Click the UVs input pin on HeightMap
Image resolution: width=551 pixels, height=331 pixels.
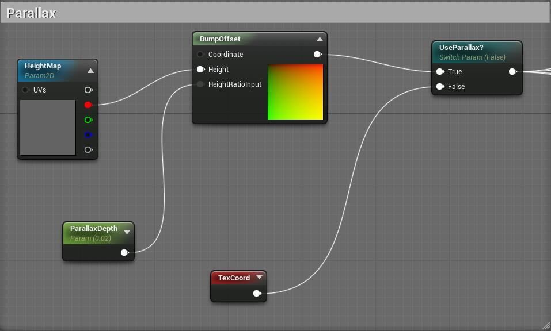coord(25,90)
